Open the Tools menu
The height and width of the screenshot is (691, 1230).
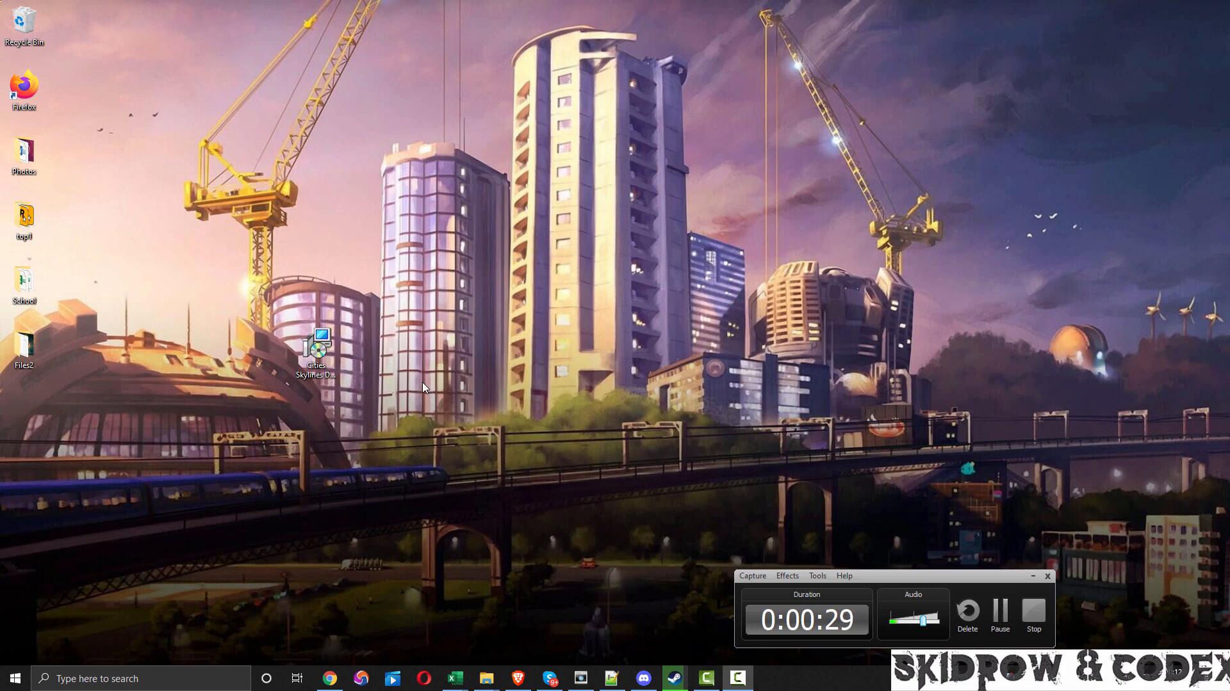(817, 576)
